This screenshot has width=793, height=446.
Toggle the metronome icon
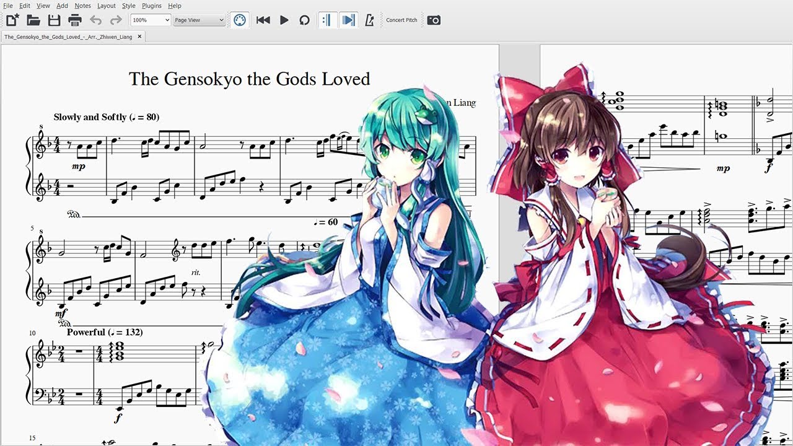[x=370, y=20]
